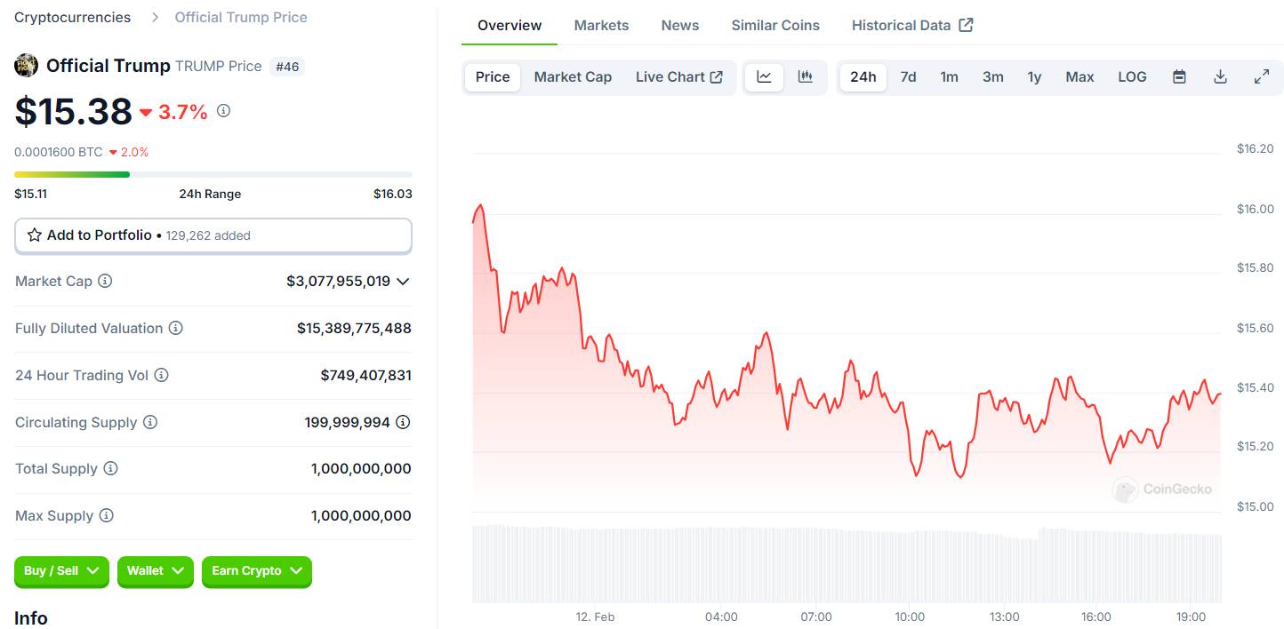Click the Add to Portfolio button

click(x=213, y=235)
